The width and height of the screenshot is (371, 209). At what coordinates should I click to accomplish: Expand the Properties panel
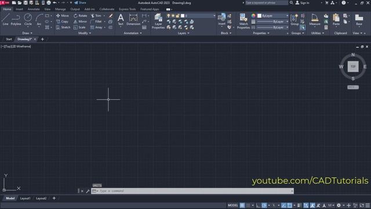(261, 33)
